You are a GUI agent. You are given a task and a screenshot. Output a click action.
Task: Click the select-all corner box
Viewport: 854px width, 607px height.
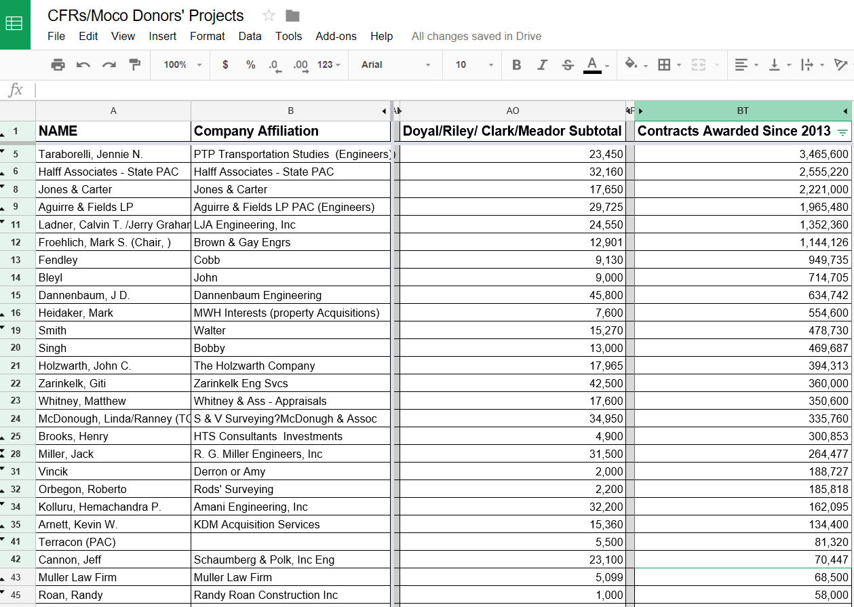[x=18, y=111]
